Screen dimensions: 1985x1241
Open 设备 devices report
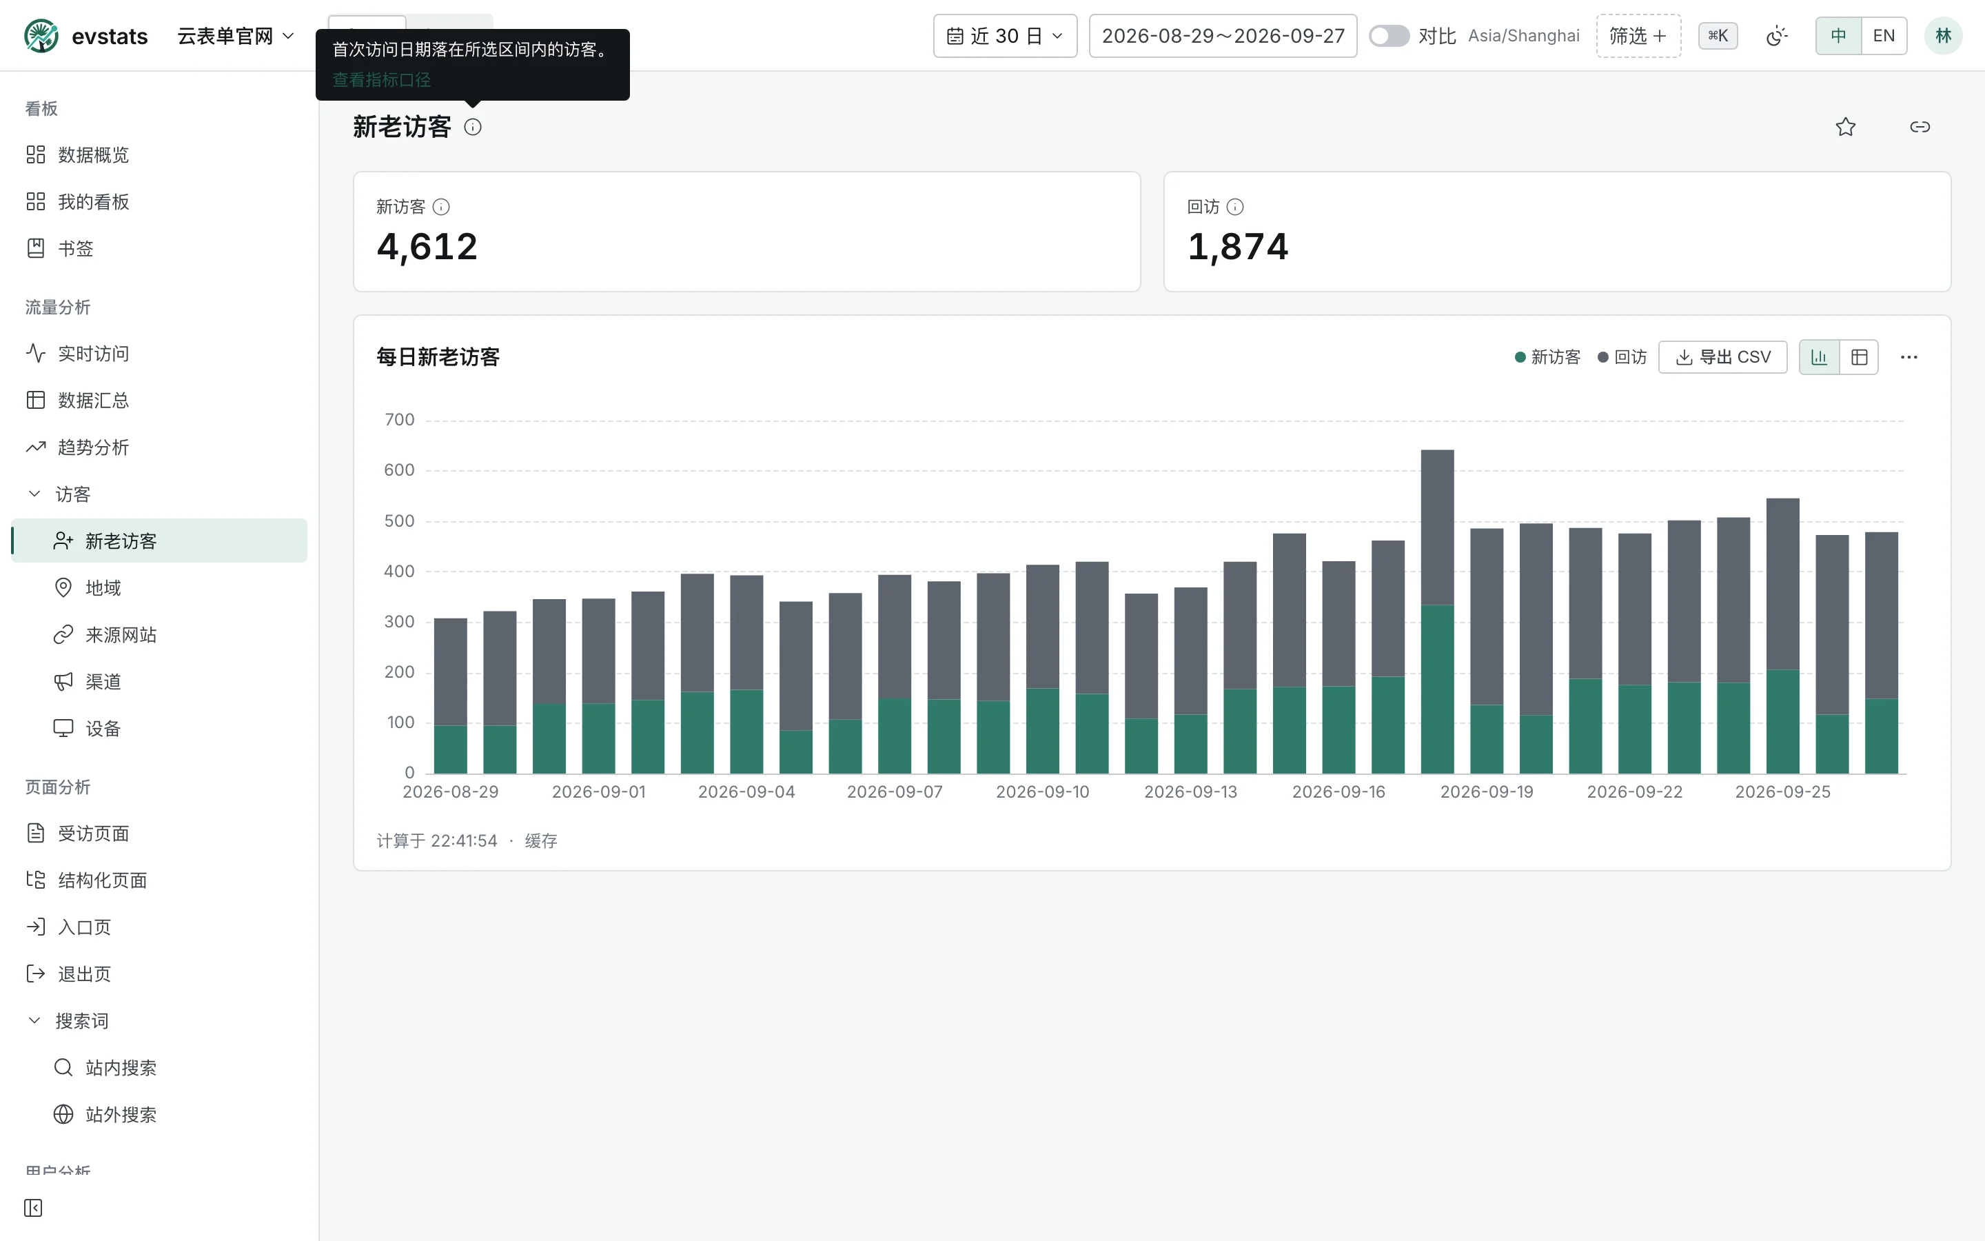(x=159, y=728)
